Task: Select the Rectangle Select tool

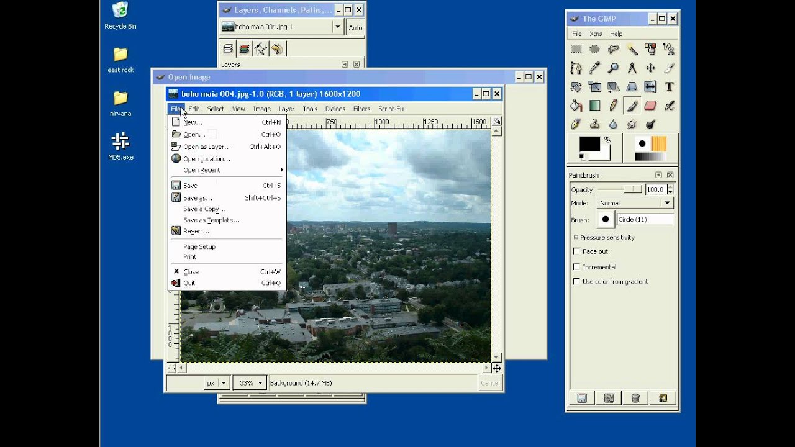Action: coord(576,49)
